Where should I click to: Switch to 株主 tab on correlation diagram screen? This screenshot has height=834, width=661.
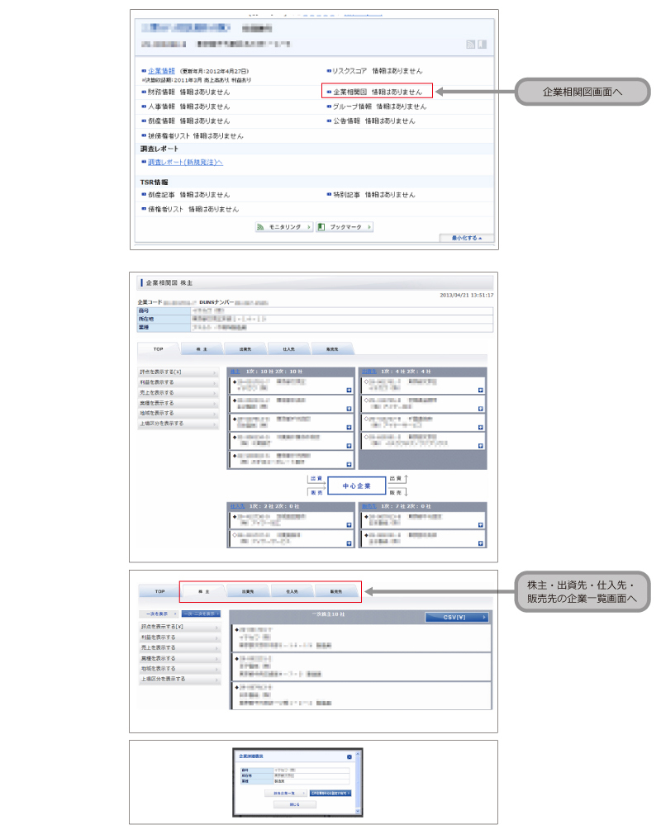(202, 349)
